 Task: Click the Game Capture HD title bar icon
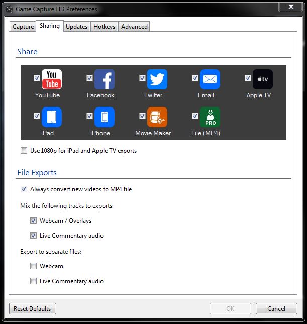(x=9, y=9)
